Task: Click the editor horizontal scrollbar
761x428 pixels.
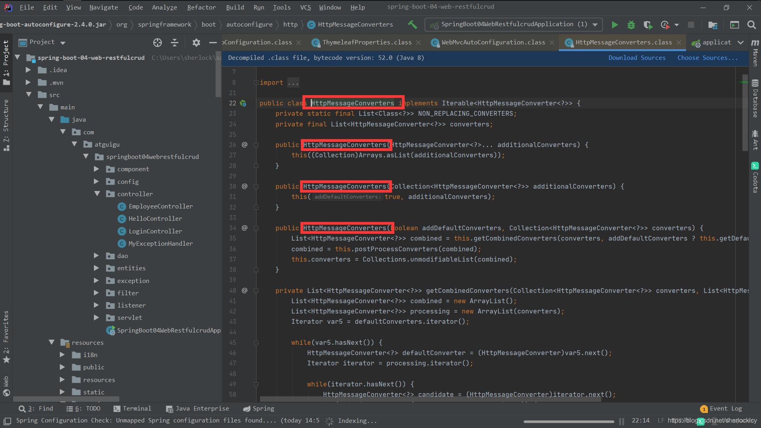Action: [x=430, y=399]
